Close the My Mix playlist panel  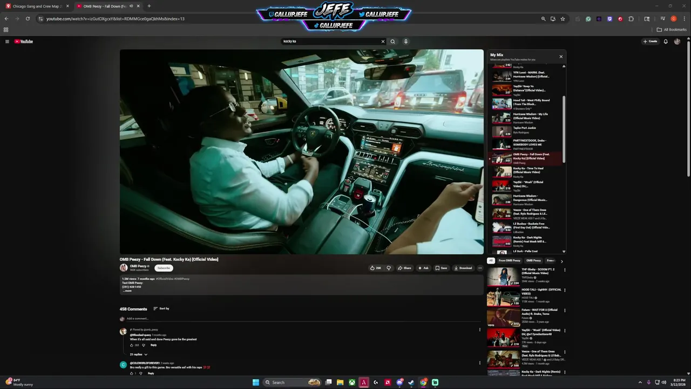click(x=561, y=57)
